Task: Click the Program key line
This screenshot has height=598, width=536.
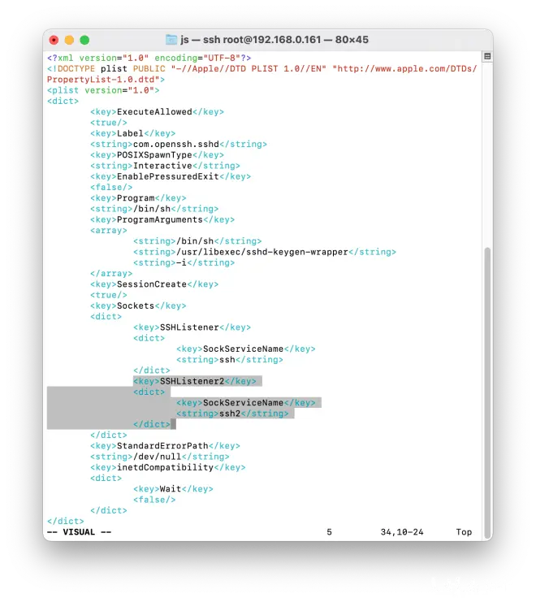Action: click(x=138, y=198)
